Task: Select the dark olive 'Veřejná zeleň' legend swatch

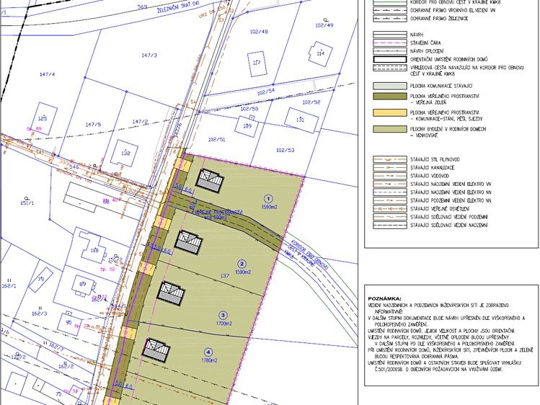Action: pyautogui.click(x=390, y=96)
